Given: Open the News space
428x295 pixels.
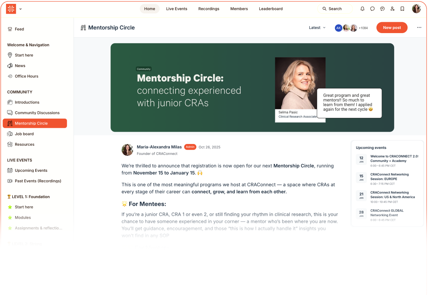Looking at the screenshot, I should pyautogui.click(x=35, y=66).
